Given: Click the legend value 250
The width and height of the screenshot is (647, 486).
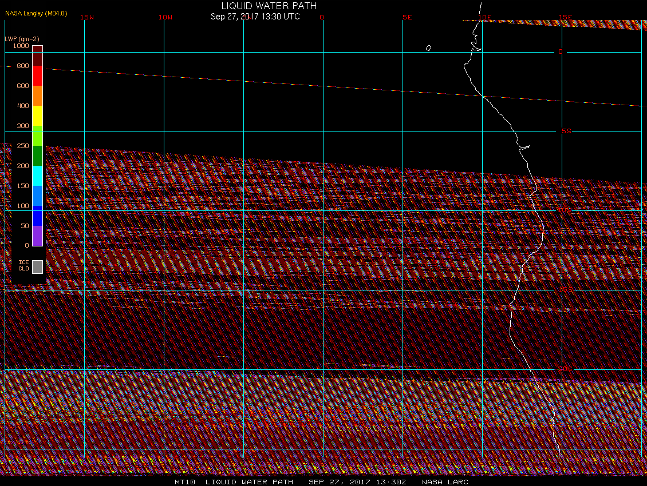Looking at the screenshot, I should [23, 146].
